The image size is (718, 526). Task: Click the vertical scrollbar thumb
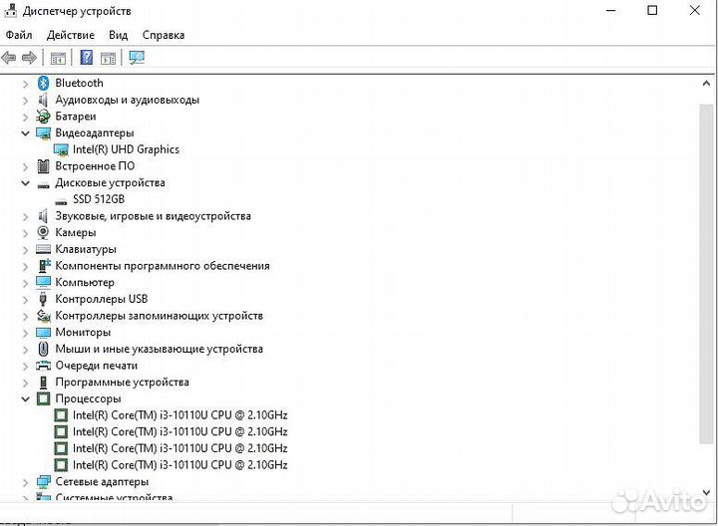point(706,274)
